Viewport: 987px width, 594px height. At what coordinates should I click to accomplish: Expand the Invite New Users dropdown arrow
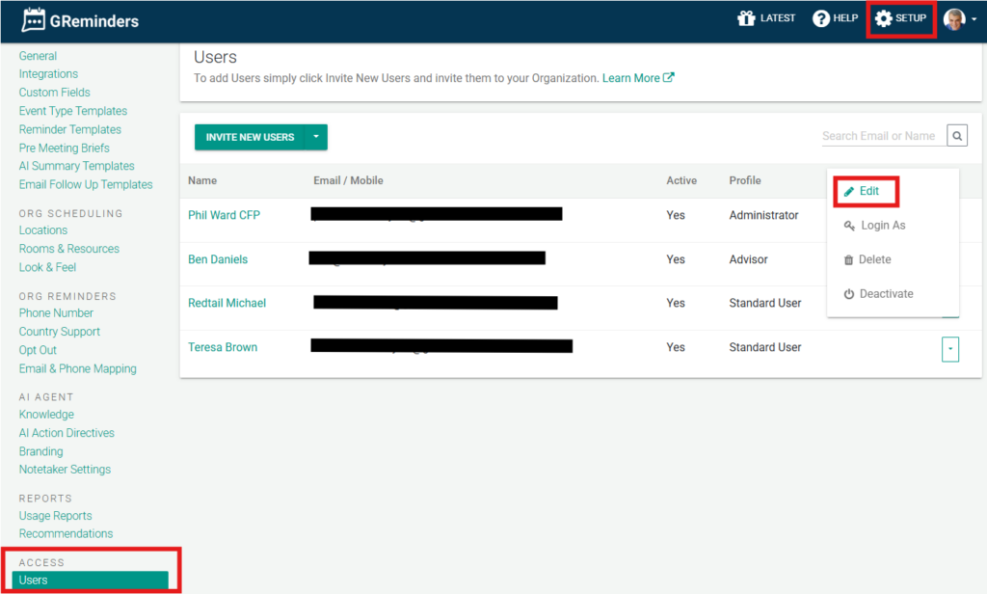coord(316,137)
